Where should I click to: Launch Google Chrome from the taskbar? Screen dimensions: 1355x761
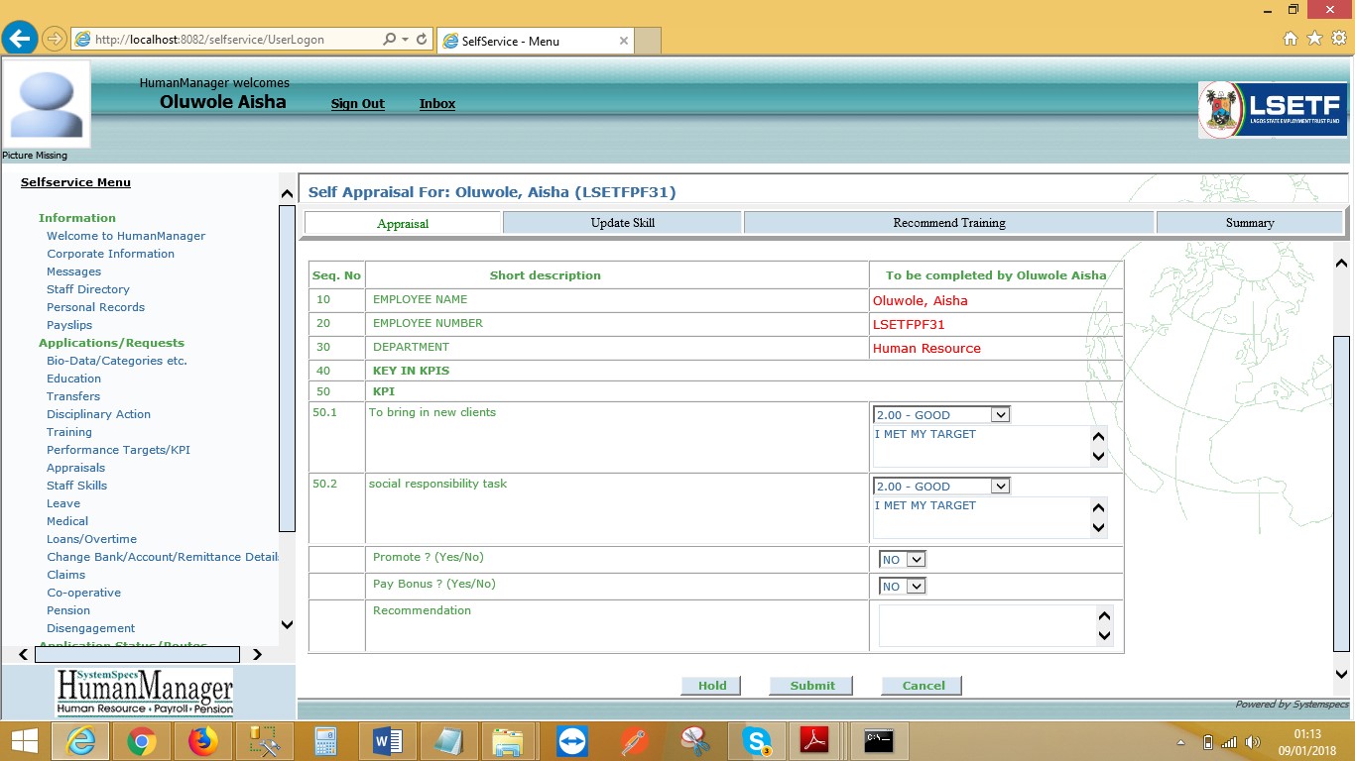coord(142,741)
